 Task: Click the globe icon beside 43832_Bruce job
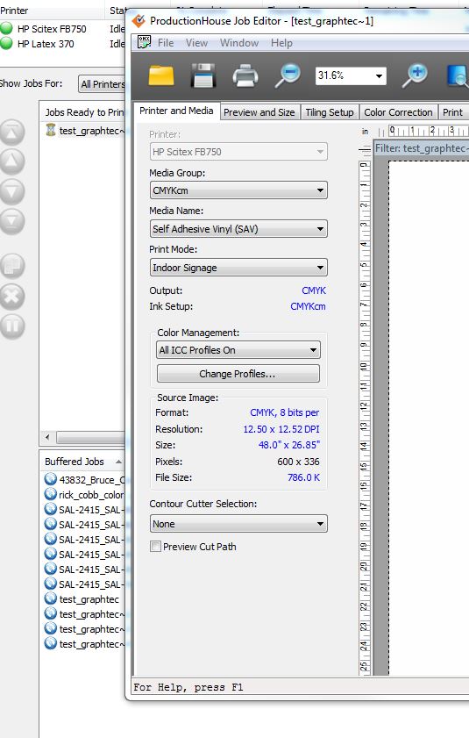(50, 479)
